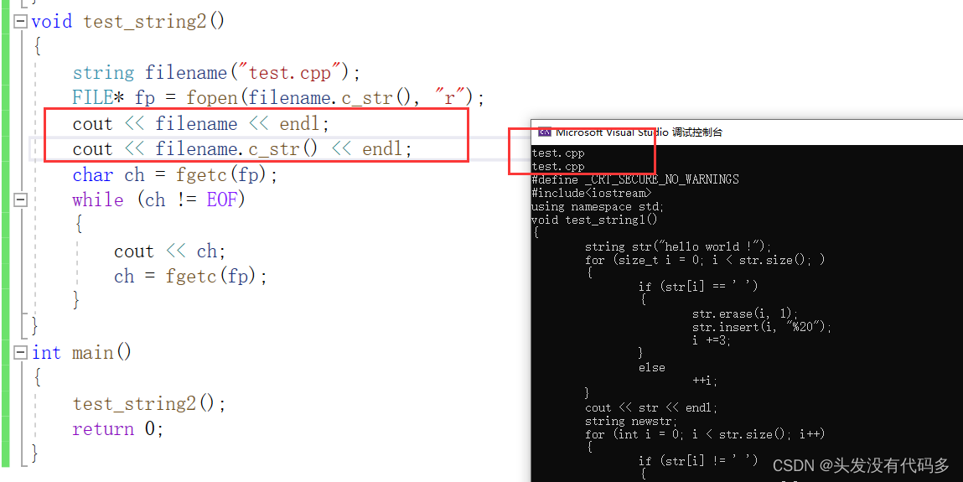
Task: Click the EOF keyword in while condition
Action: [222, 200]
